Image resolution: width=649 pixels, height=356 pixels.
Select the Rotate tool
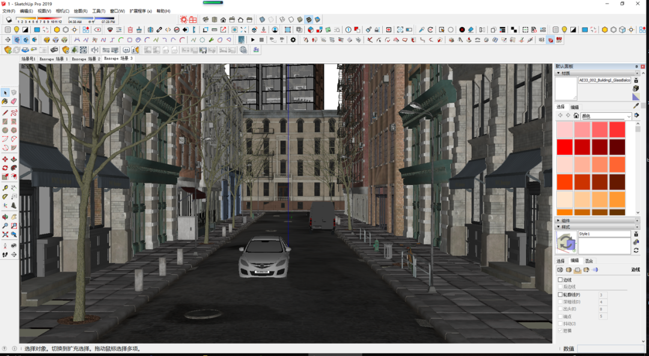[x=5, y=168]
